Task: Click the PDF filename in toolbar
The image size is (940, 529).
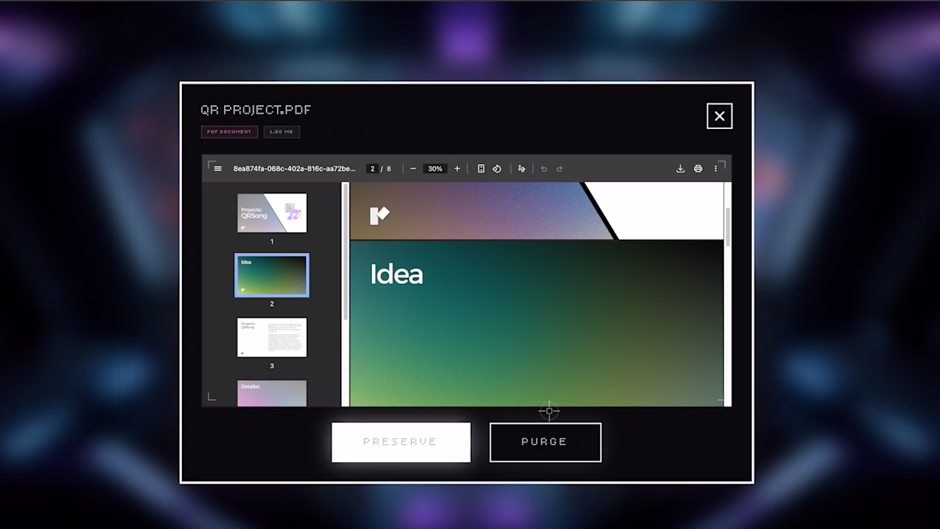Action: coord(294,168)
